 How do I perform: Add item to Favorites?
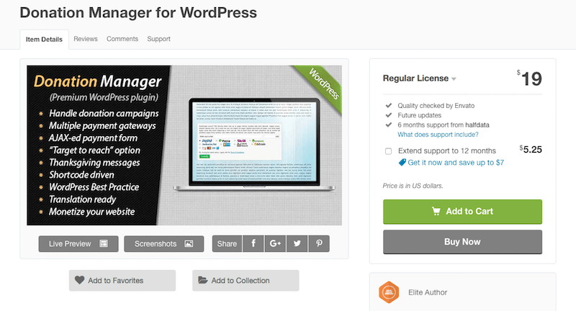click(122, 281)
